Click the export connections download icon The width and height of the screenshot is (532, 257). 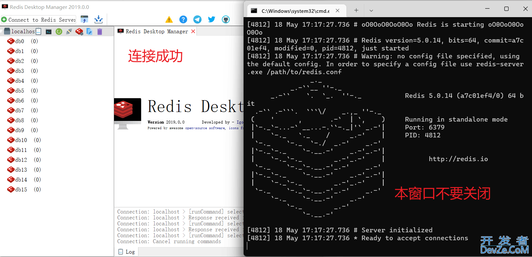click(99, 19)
